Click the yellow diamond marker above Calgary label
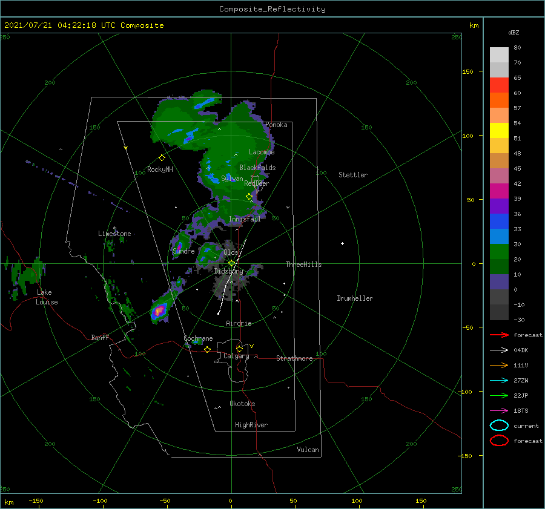This screenshot has height=509, width=545. [x=239, y=349]
